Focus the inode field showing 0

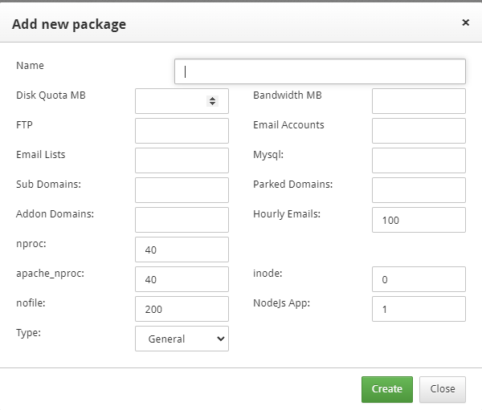(x=419, y=279)
